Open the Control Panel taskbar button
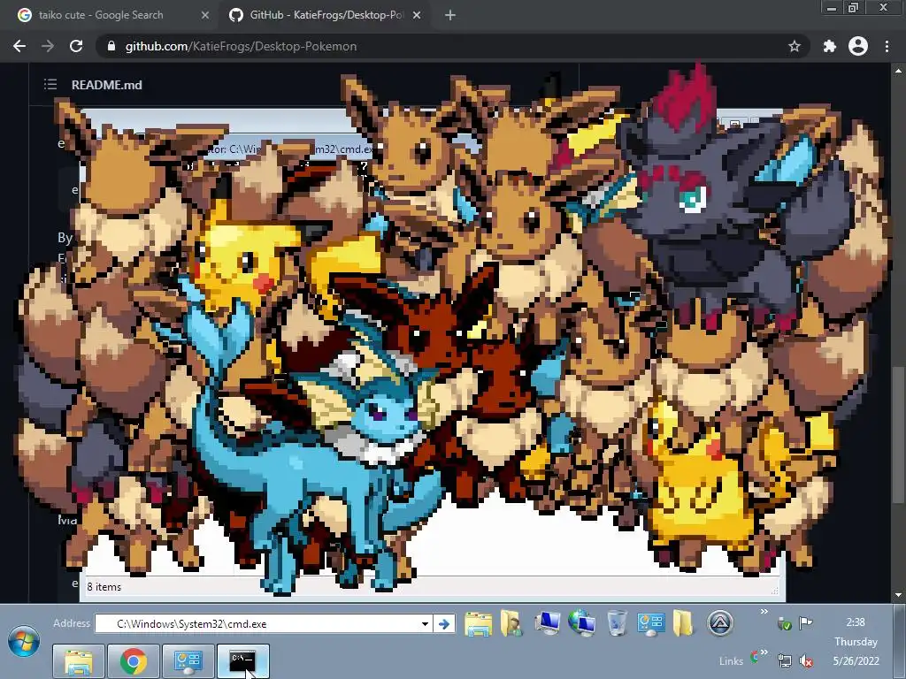 [x=188, y=661]
